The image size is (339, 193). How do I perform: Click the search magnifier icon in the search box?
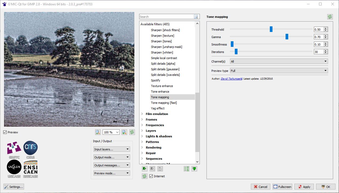(196, 17)
